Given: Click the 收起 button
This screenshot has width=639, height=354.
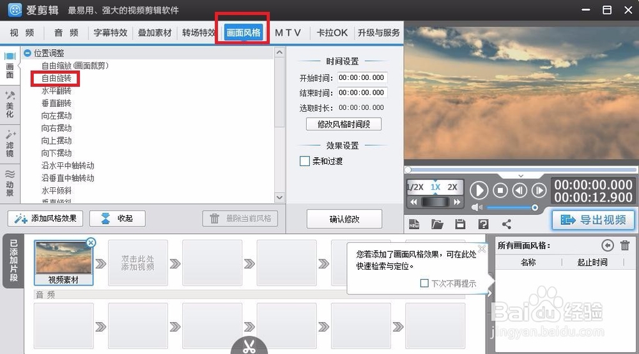Looking at the screenshot, I should (118, 219).
